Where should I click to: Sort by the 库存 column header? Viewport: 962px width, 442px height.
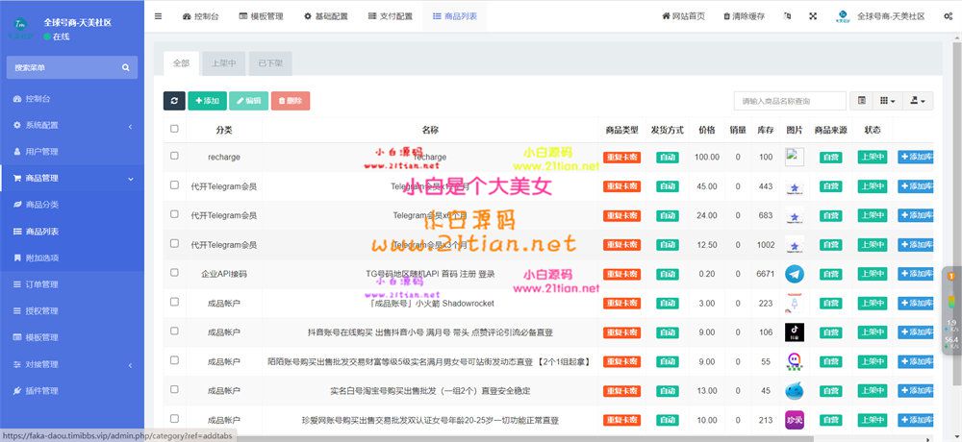pos(765,130)
